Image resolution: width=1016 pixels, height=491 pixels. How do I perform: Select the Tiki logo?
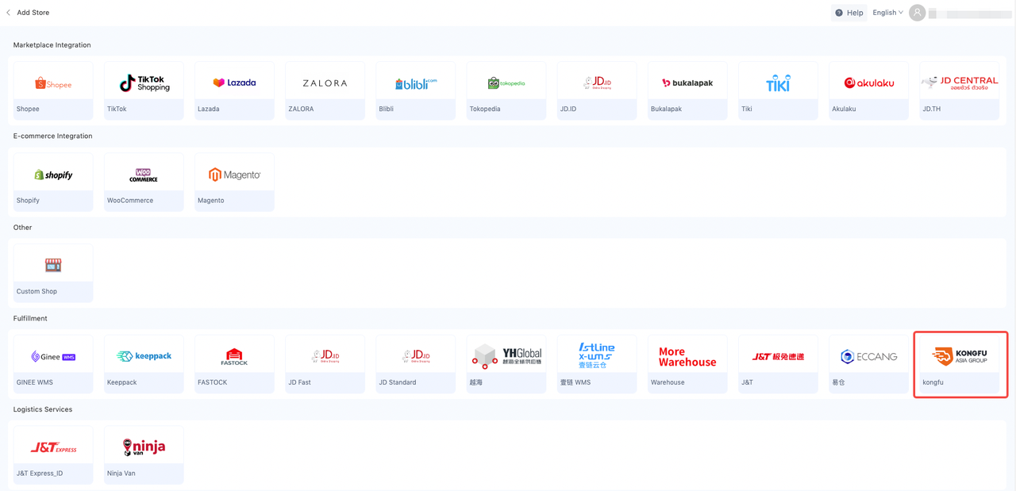[778, 82]
